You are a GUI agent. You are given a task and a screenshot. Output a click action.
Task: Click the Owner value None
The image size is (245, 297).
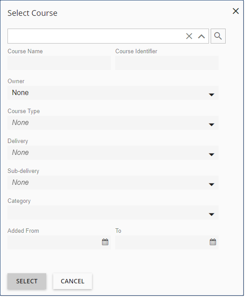coord(20,93)
